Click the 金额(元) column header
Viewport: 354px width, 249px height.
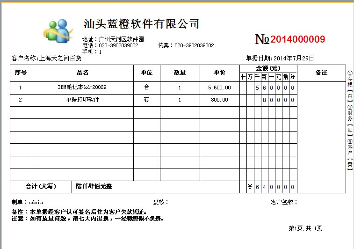[x=268, y=68]
